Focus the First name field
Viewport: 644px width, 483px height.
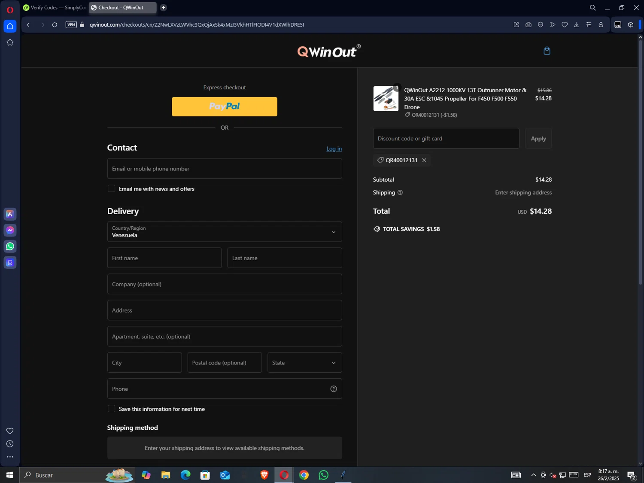(x=164, y=258)
